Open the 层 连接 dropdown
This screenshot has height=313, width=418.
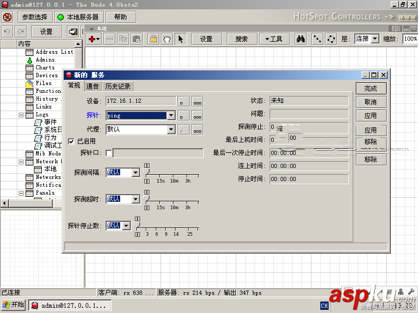click(375, 39)
